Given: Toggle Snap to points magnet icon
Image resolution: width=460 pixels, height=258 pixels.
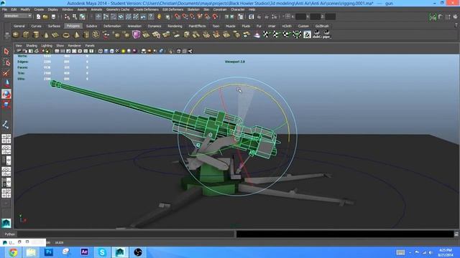Looking at the screenshot, I should (192, 16).
